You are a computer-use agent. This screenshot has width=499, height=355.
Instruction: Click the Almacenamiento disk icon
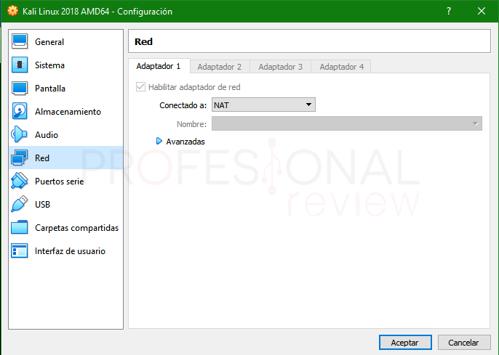(x=20, y=111)
